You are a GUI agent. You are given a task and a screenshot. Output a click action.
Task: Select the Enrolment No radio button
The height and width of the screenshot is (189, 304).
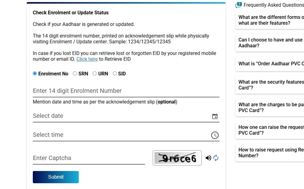tap(35, 74)
